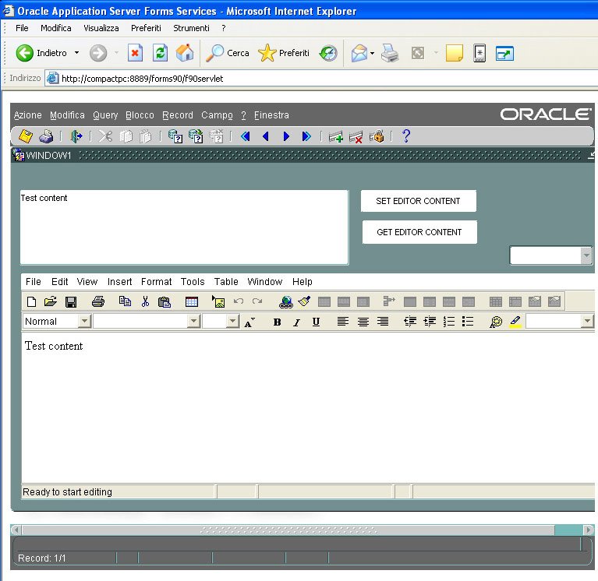Click the Test content text field
The image size is (598, 581).
pyautogui.click(x=184, y=227)
